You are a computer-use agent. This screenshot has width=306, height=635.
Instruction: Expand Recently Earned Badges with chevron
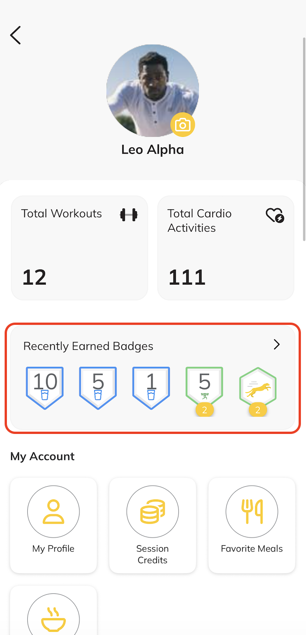click(276, 344)
